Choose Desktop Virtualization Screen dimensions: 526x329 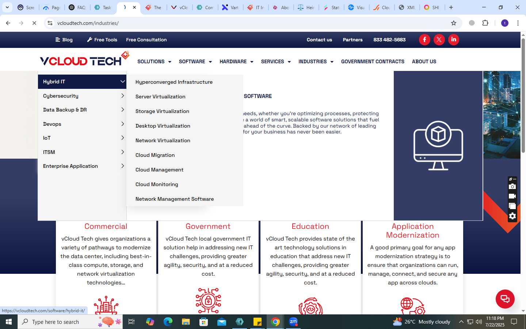click(163, 126)
